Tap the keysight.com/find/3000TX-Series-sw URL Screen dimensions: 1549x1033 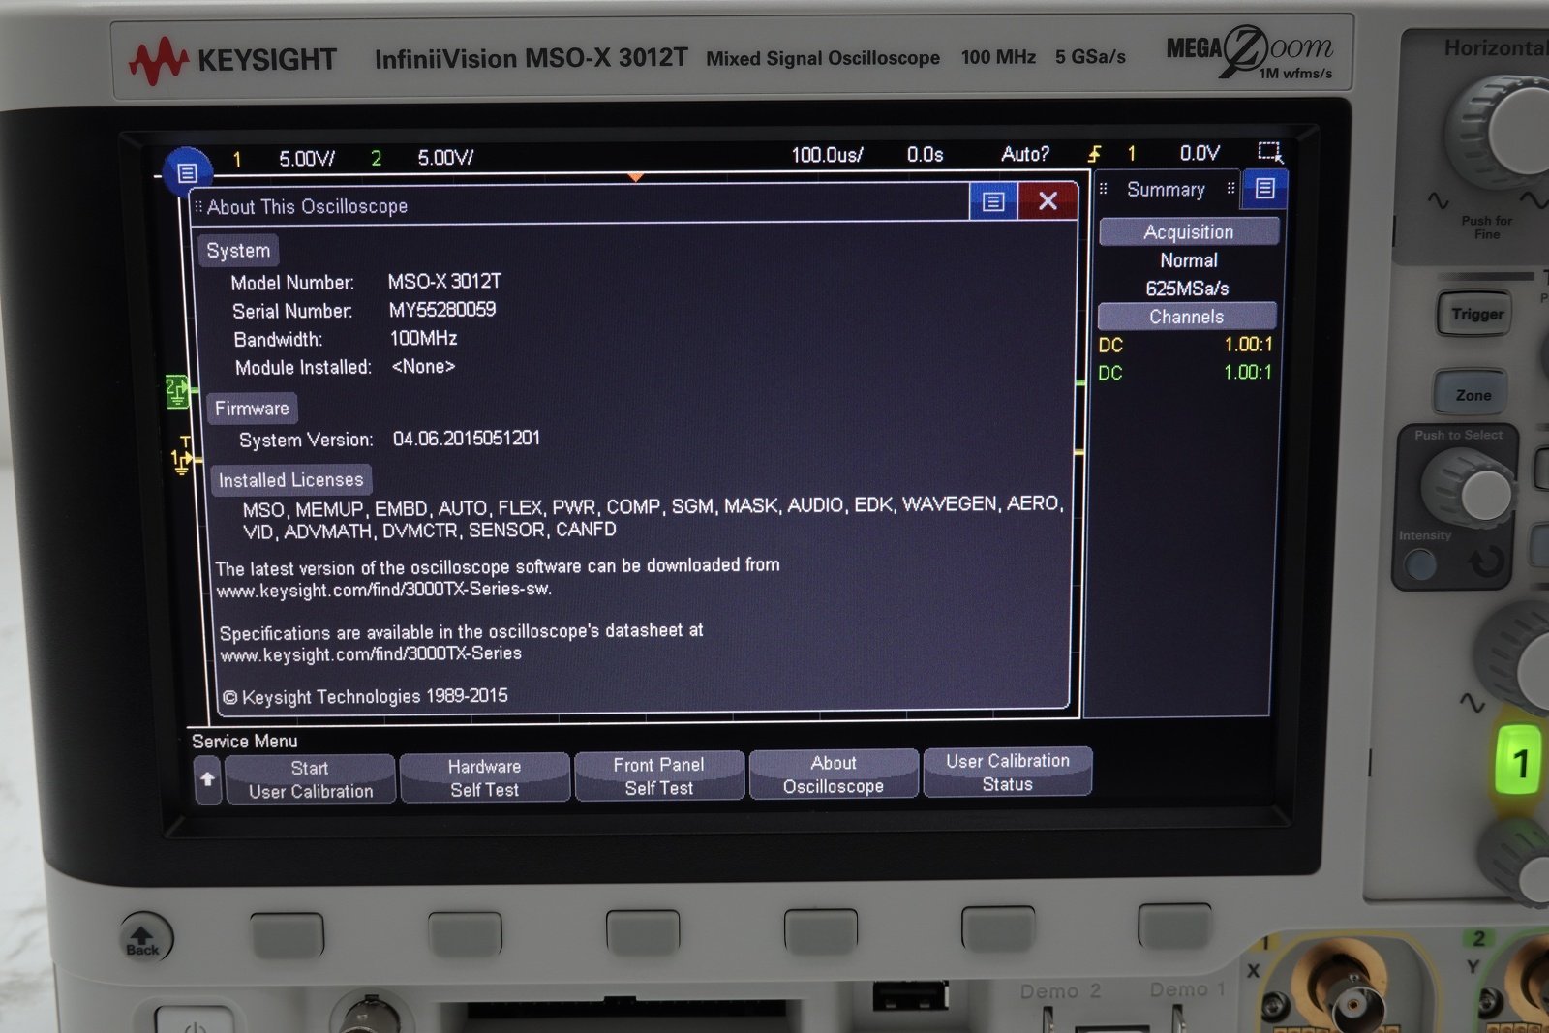click(x=383, y=590)
